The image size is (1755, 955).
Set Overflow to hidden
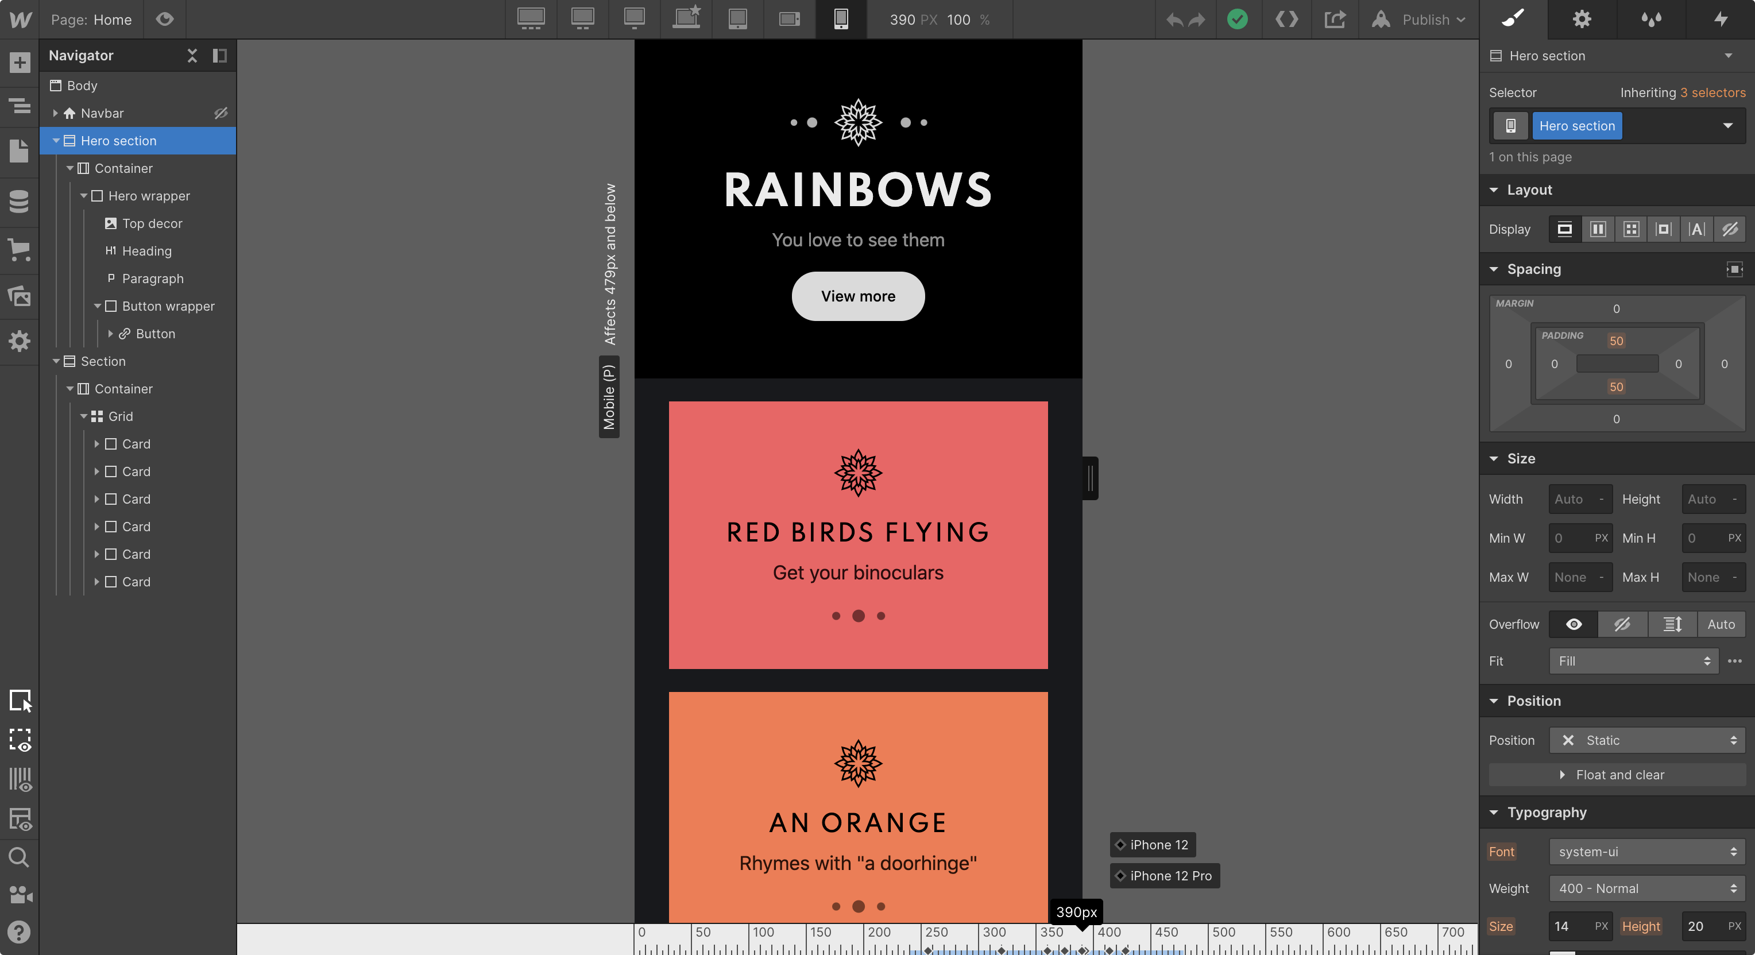tap(1623, 624)
